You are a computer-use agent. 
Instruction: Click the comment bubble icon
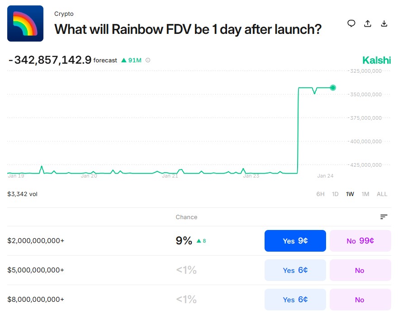351,23
